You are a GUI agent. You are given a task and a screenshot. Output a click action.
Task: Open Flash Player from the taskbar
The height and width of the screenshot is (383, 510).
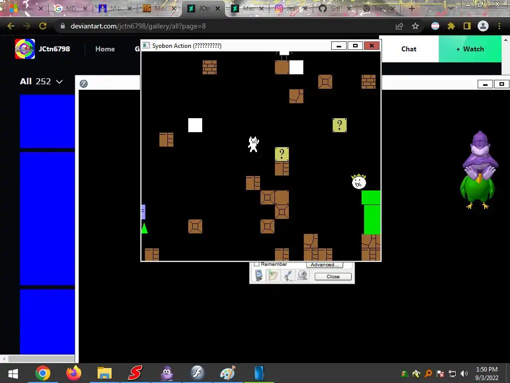(197, 373)
